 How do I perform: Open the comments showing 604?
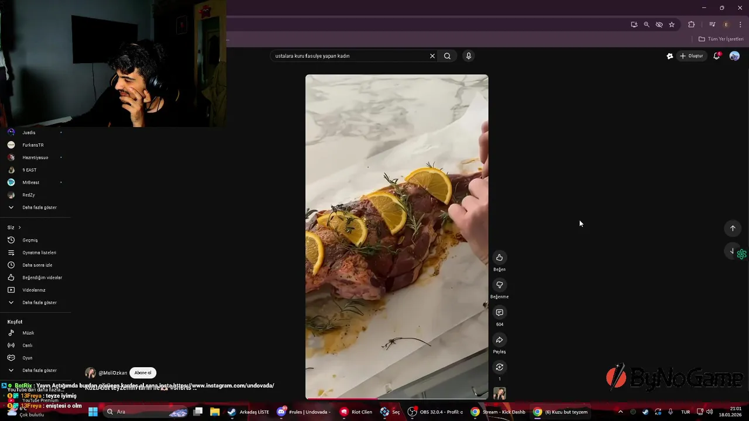[499, 312]
